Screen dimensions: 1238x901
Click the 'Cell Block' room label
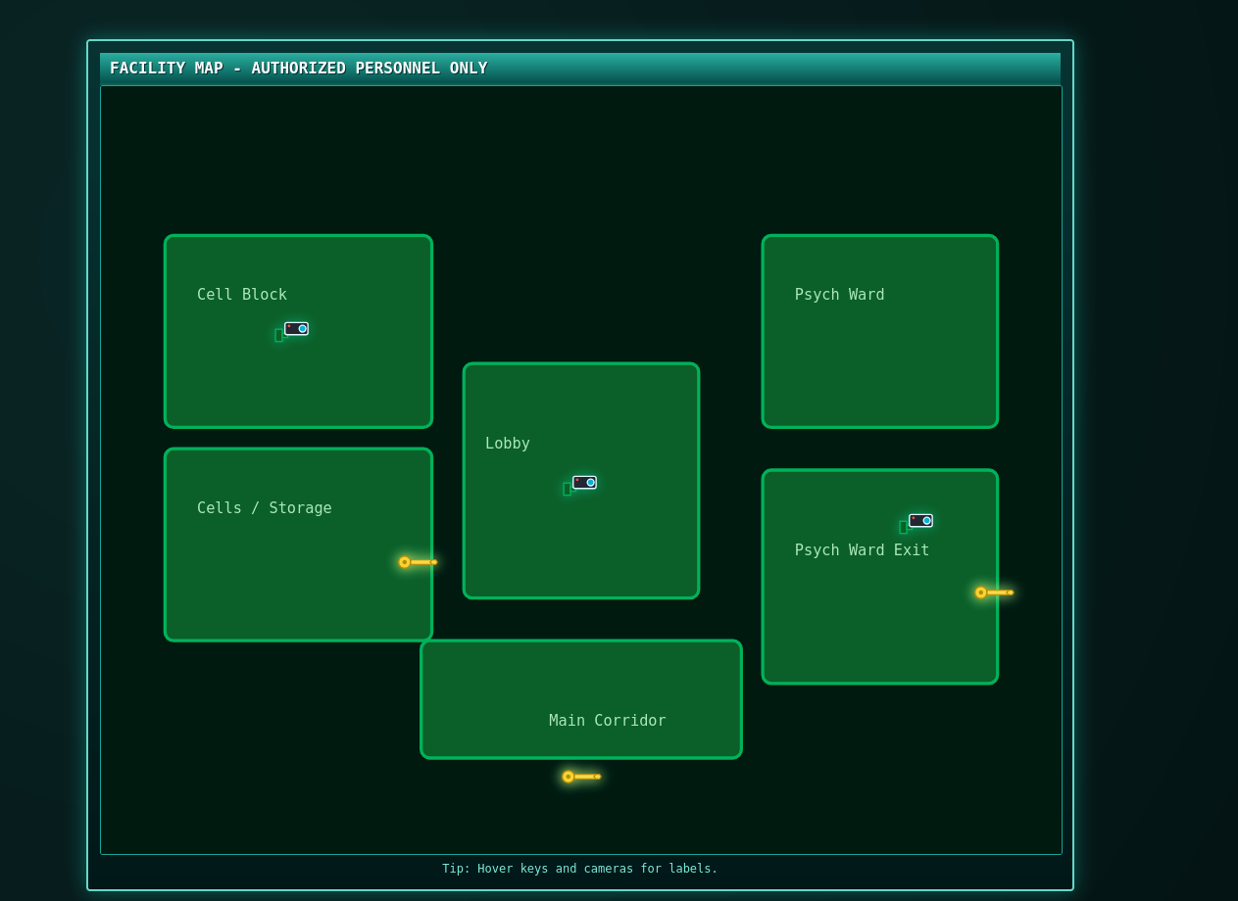[x=242, y=295]
